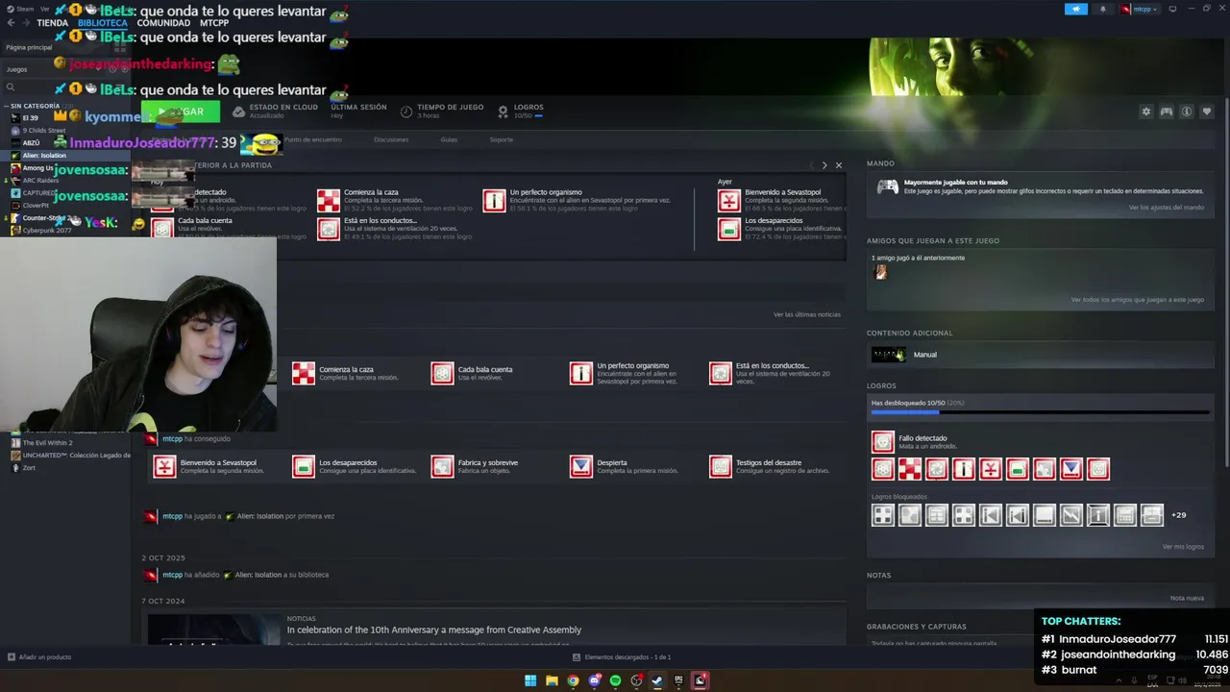Click Ver mis logros link

1183,547
